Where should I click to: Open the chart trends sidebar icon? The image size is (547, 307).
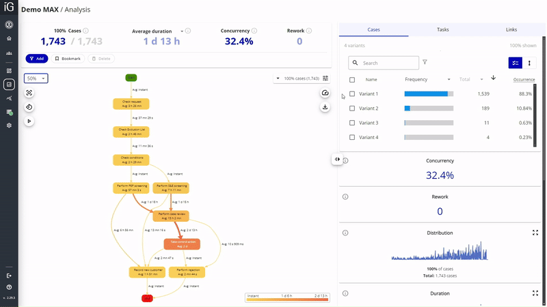point(9,98)
